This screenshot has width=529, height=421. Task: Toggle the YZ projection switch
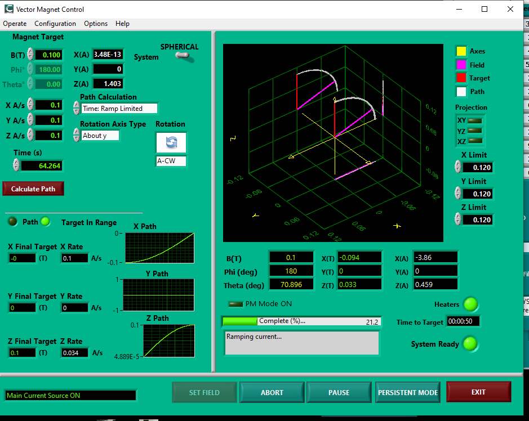pyautogui.click(x=475, y=131)
